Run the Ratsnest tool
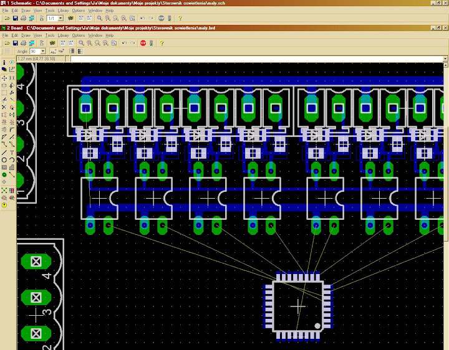This screenshot has width=449, height=350. point(4,191)
